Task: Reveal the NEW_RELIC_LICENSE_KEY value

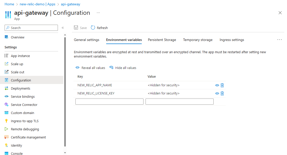Action: [x=217, y=93]
